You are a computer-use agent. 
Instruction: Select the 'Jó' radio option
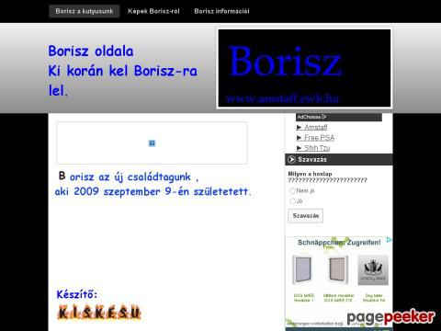pos(292,201)
